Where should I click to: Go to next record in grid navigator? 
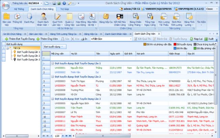click(63, 136)
